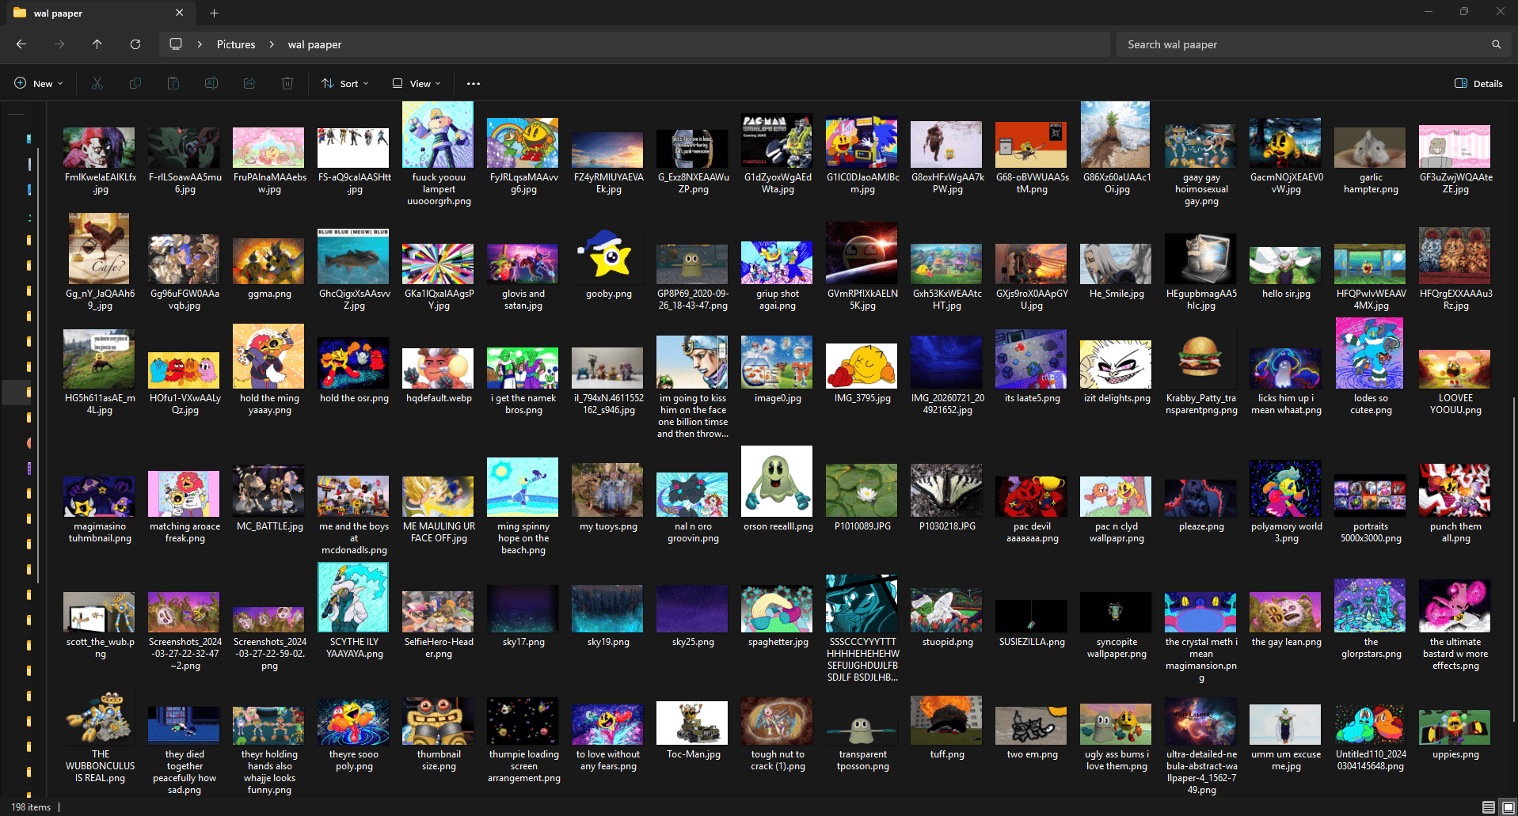Click the 'punch them all.png' file name

1455,532
